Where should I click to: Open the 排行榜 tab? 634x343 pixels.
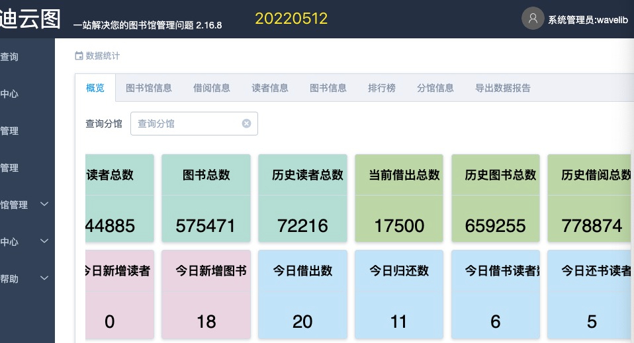tap(382, 88)
